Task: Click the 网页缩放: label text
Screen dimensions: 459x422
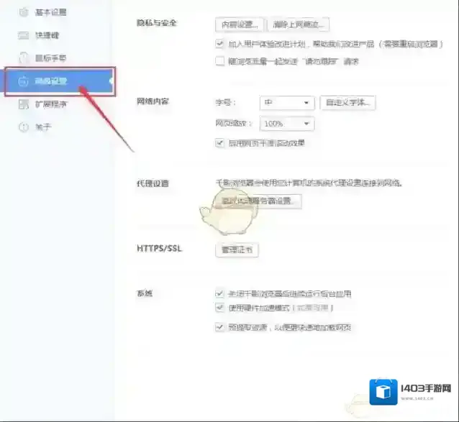Action: tap(234, 124)
